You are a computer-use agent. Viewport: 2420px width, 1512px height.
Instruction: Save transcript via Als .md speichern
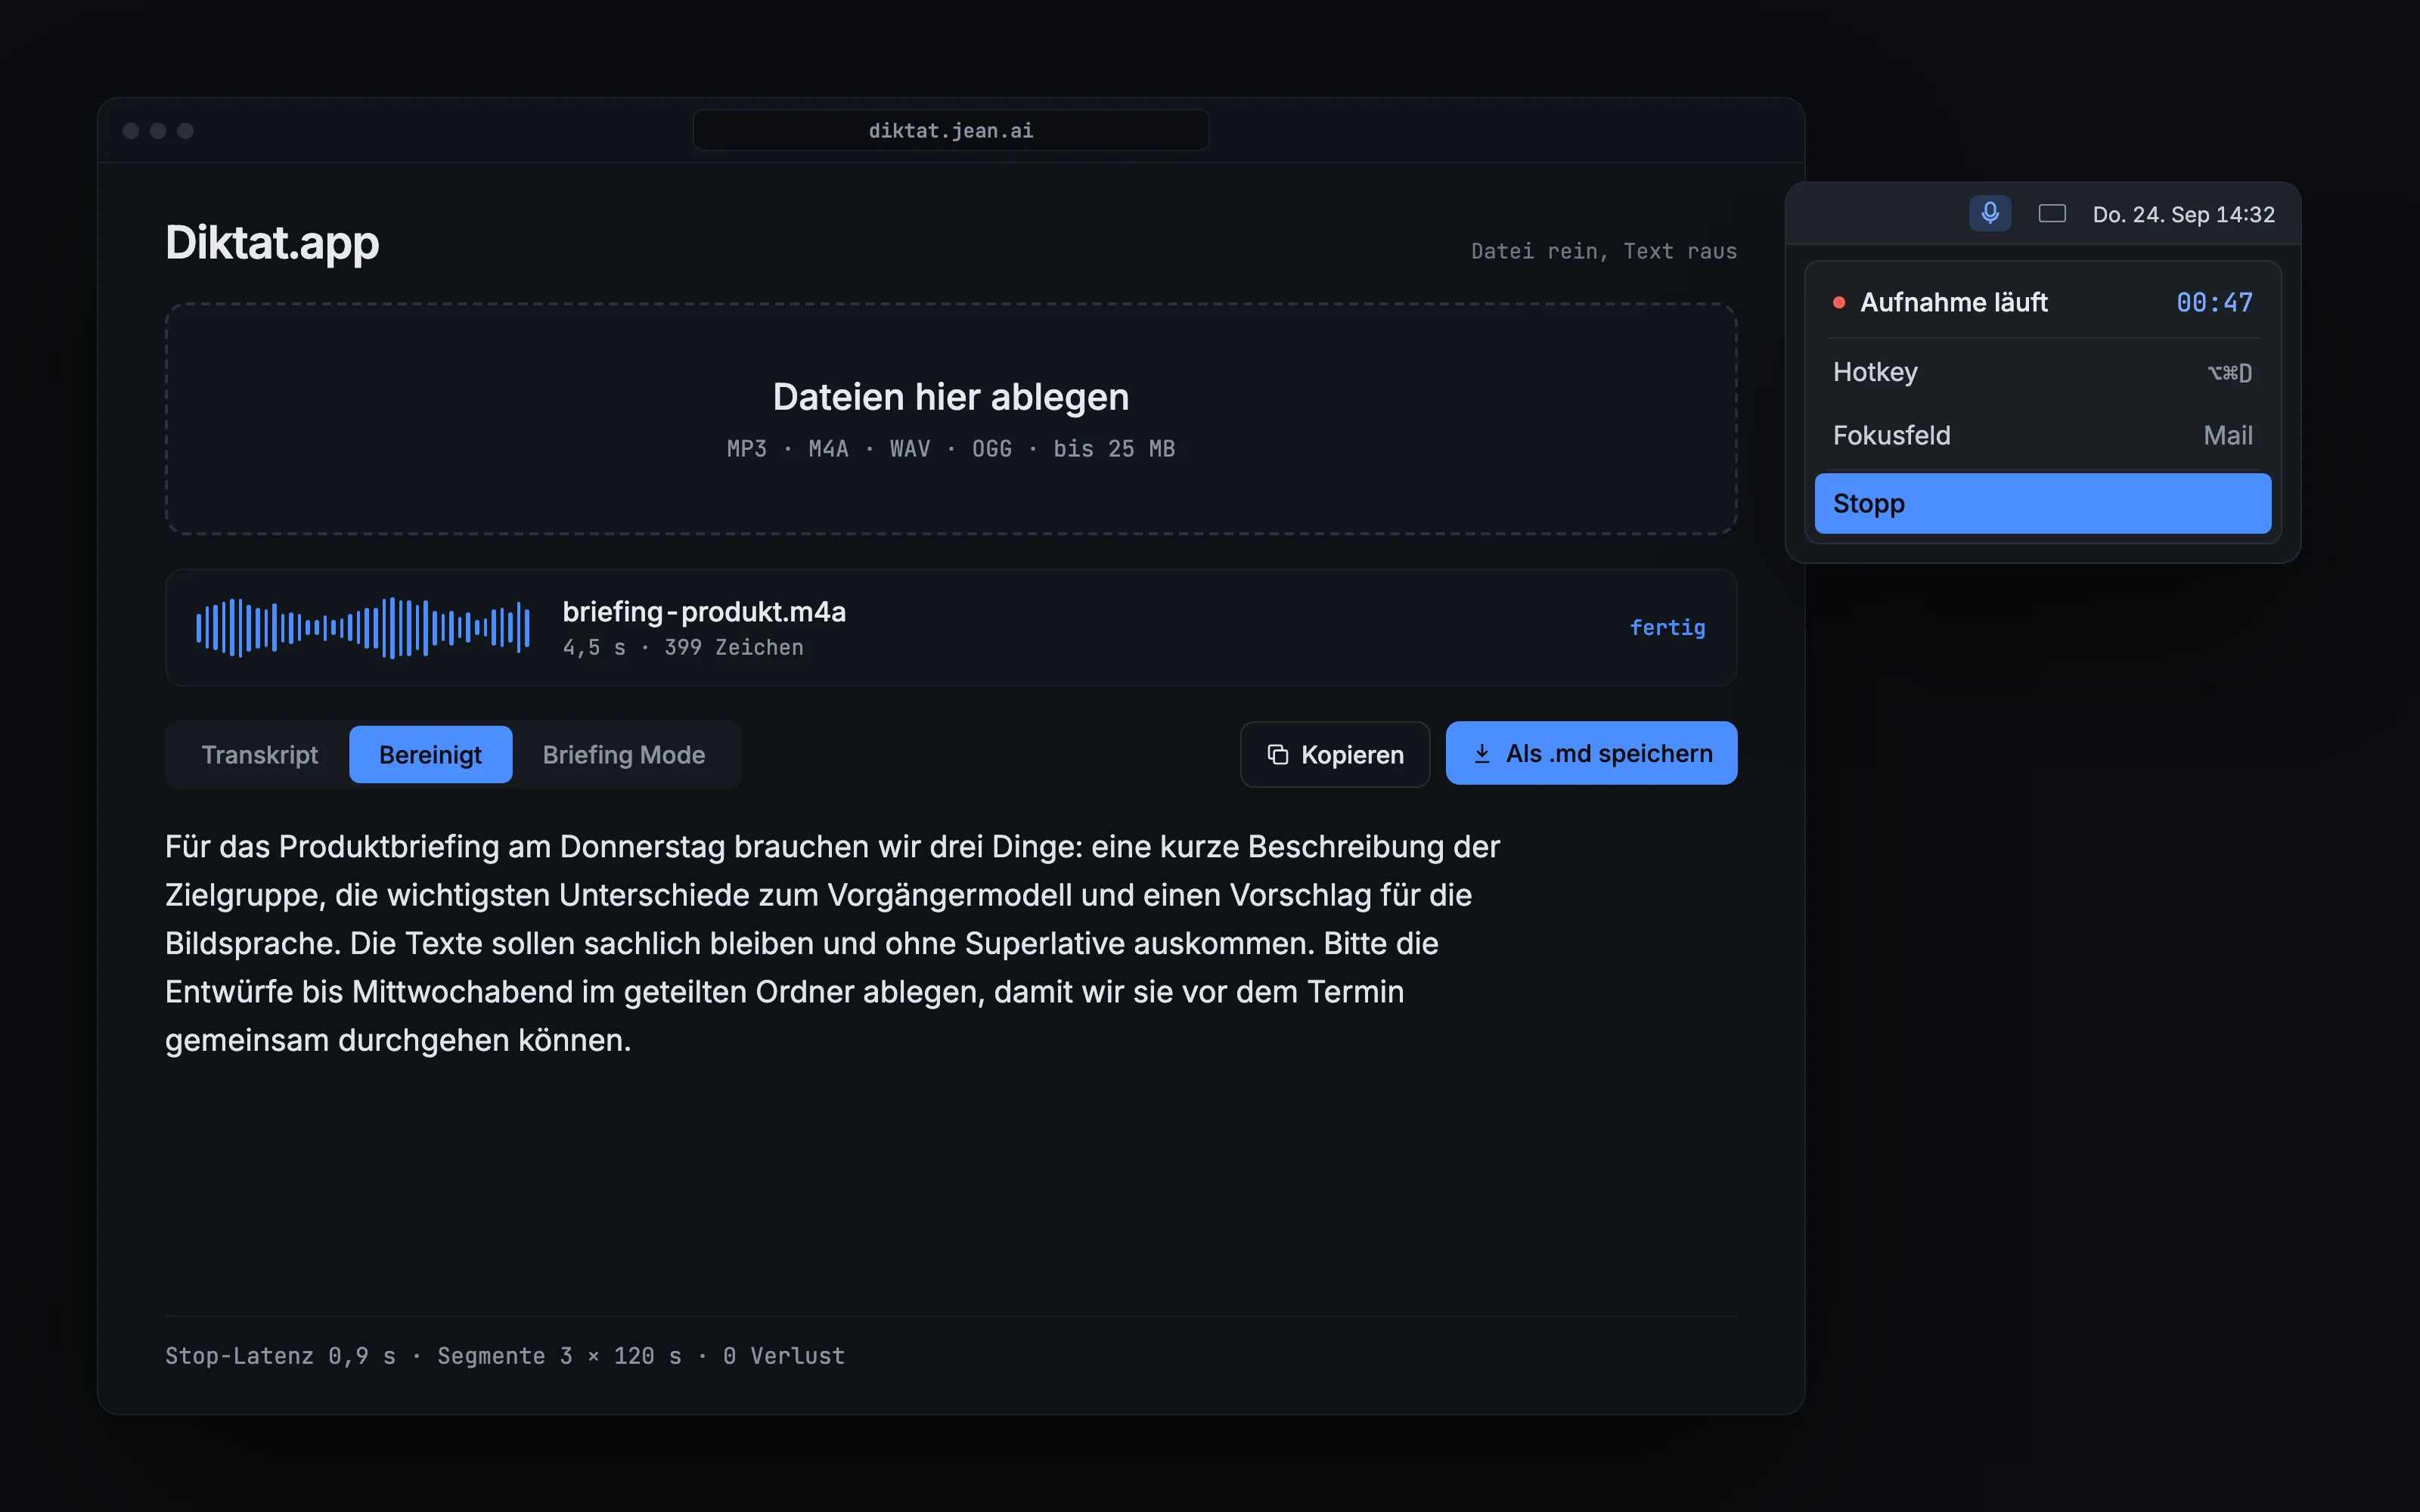coord(1591,753)
